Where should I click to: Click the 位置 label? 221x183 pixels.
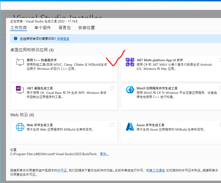[x=13, y=150]
